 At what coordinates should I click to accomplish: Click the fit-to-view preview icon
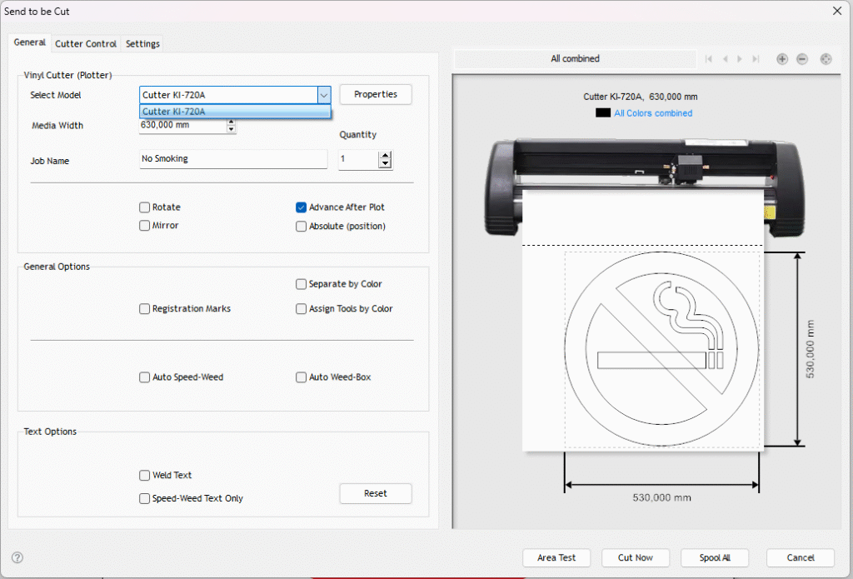826,59
